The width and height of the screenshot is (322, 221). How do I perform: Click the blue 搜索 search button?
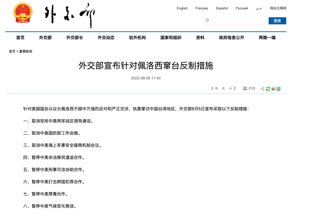(277, 21)
